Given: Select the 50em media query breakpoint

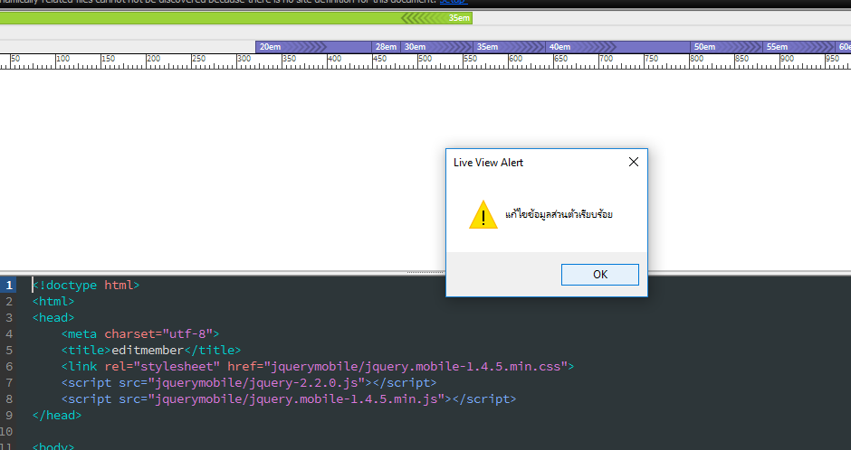Looking at the screenshot, I should tap(727, 47).
